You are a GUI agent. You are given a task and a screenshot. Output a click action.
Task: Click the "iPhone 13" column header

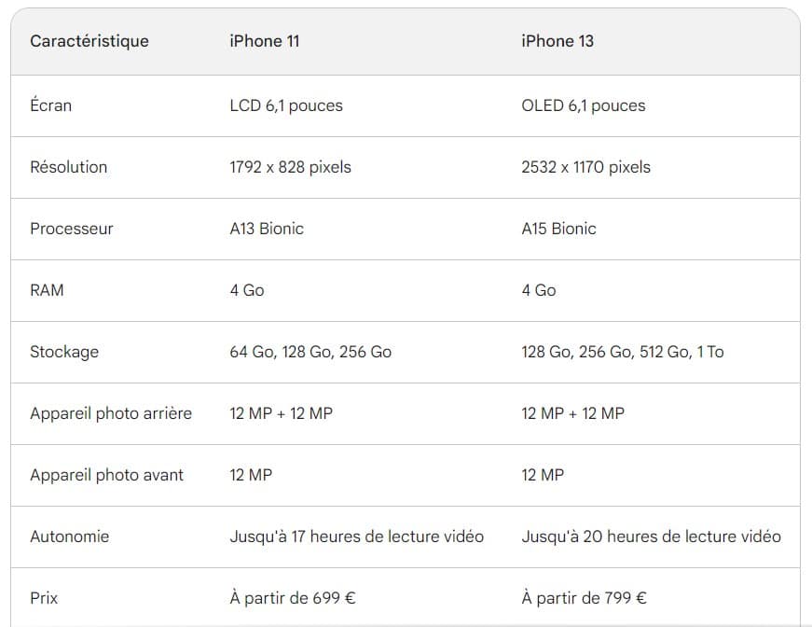[557, 41]
